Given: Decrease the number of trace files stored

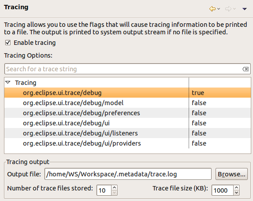Looking at the screenshot, I should (x=115, y=193).
